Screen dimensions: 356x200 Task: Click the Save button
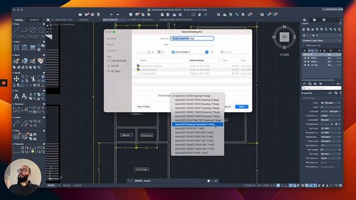click(x=241, y=107)
